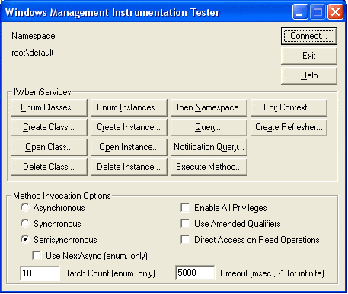Screen dimensions: 348x294
Task: Choose Create Instance...
Action: pyautogui.click(x=129, y=127)
